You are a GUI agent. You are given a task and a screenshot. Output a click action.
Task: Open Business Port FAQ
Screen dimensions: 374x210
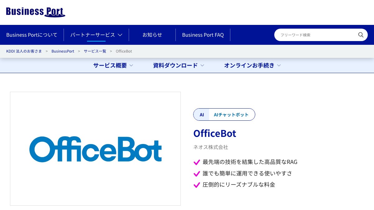point(203,35)
